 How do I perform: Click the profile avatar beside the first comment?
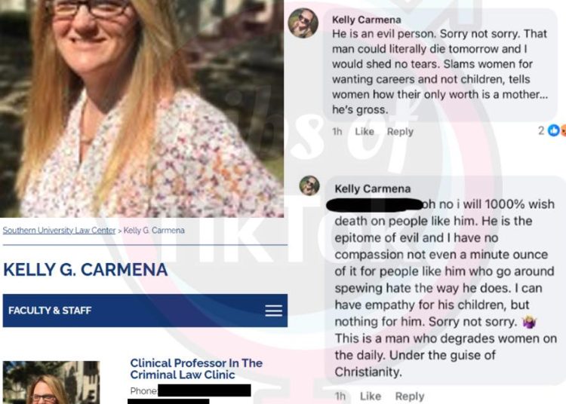tap(303, 23)
